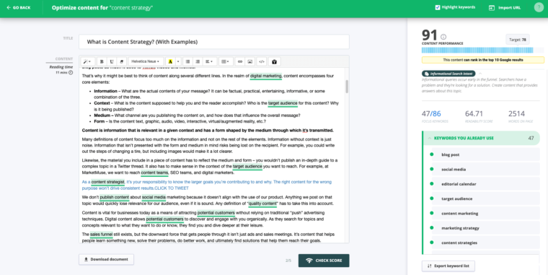Go back to the previous page
This screenshot has height=275, width=548.
point(19,8)
